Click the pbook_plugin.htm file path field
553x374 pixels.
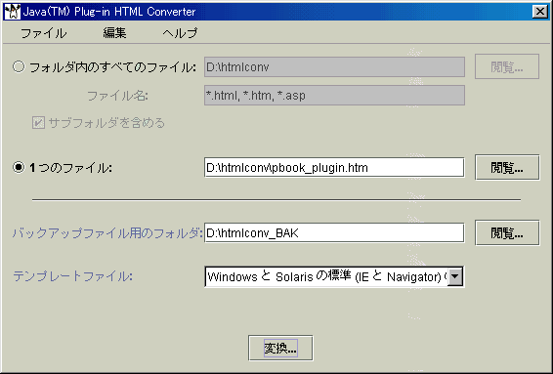pos(334,167)
